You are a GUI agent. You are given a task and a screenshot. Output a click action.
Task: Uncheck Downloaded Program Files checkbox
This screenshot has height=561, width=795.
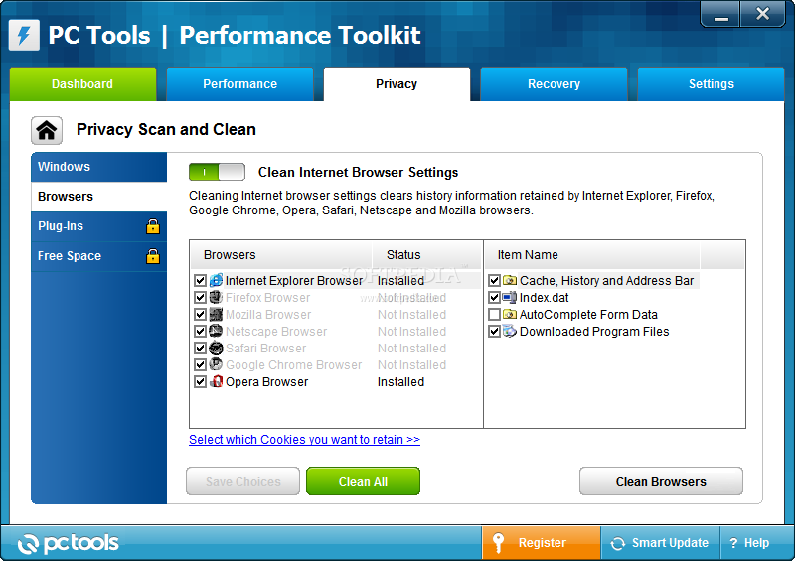494,331
